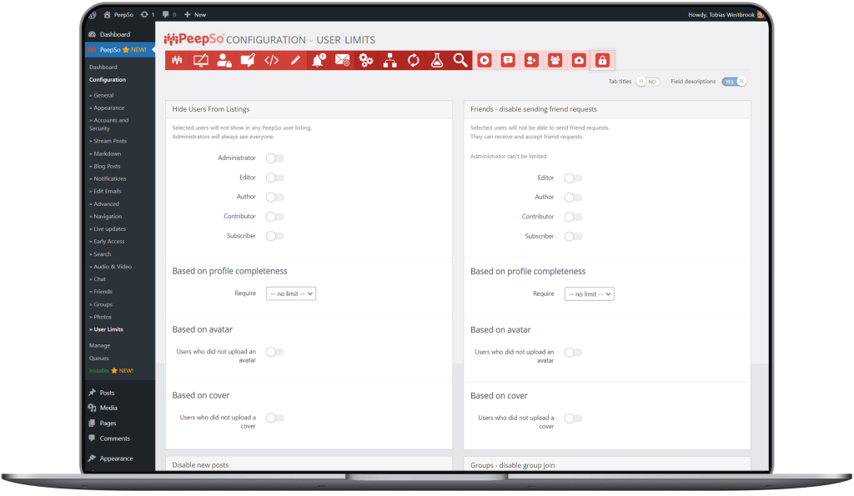Viewport: 854px width, 496px height.
Task: Enable hiding Contributor from listings
Action: coord(275,217)
